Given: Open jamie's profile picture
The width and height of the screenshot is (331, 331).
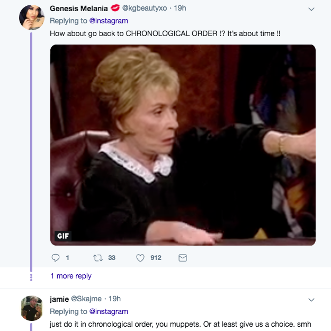Looking at the screenshot, I should 31,308.
